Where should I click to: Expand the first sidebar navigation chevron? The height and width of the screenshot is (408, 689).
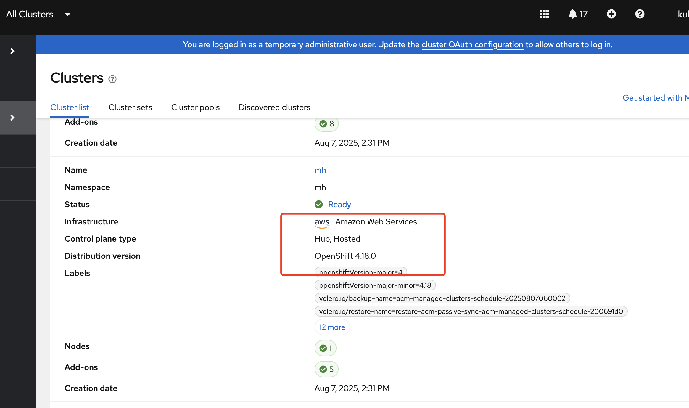click(12, 51)
